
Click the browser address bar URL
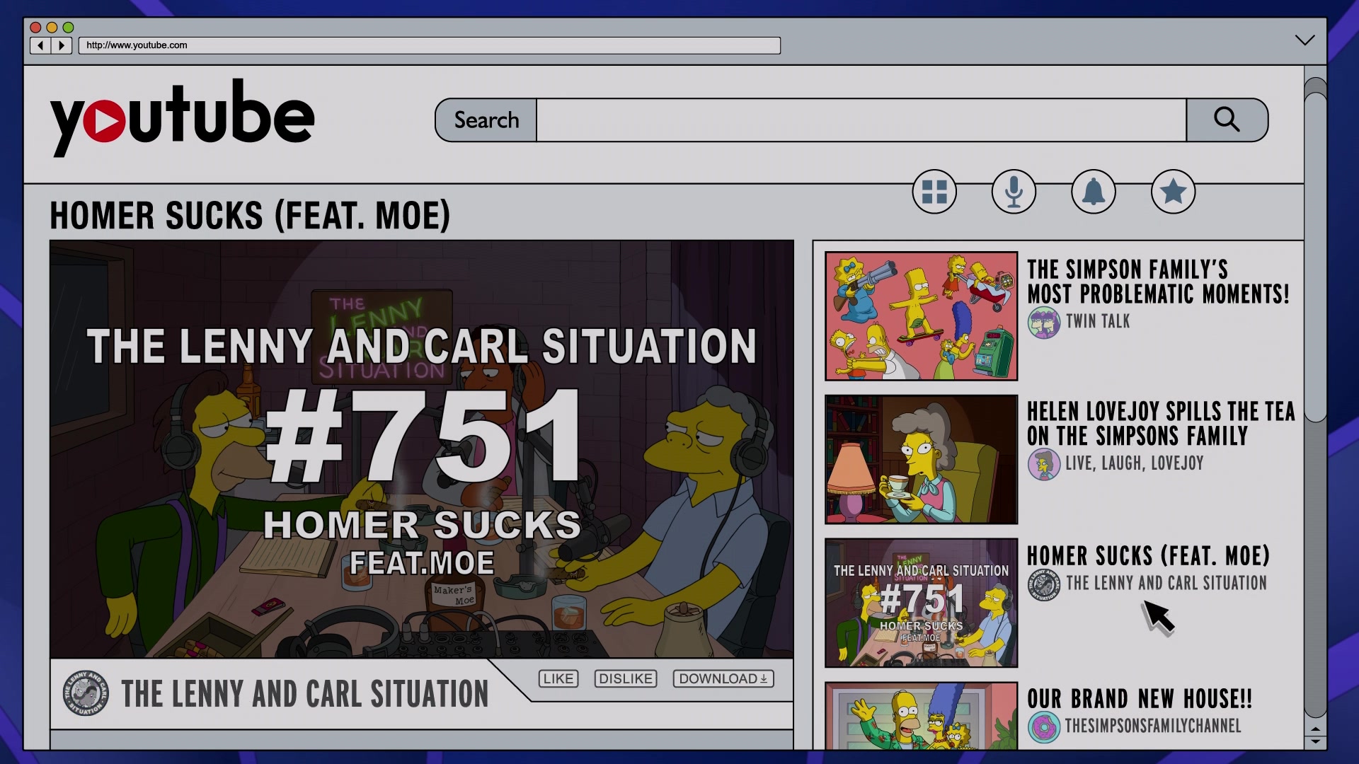(430, 45)
